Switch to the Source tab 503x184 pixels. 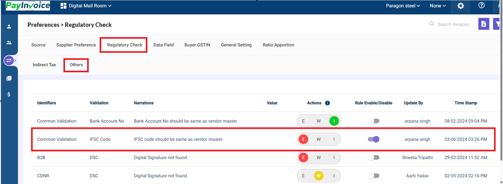coord(38,45)
